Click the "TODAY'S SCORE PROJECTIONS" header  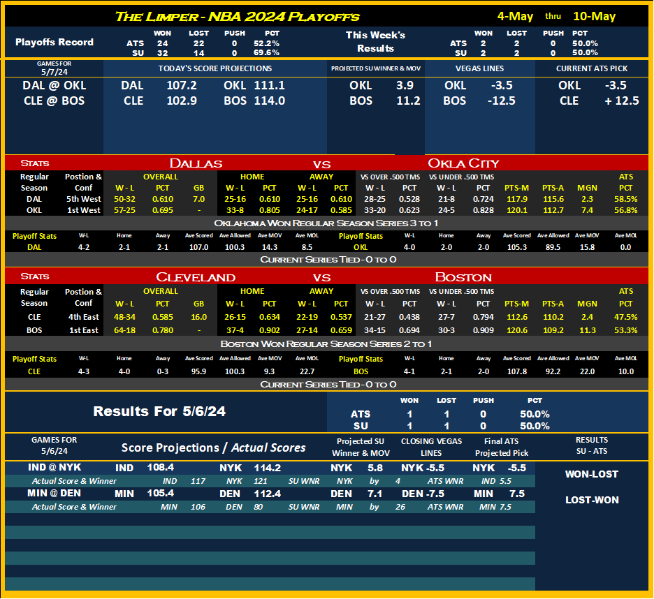[215, 68]
